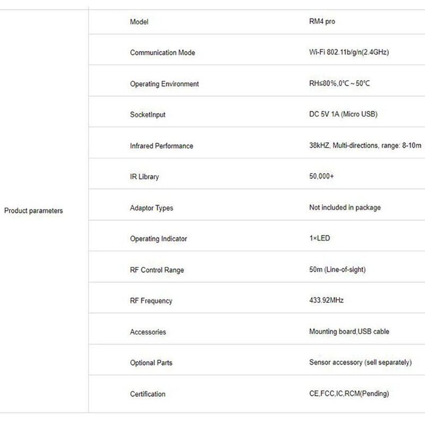
Task: Click the "Model" label cell
Action: tap(139, 22)
